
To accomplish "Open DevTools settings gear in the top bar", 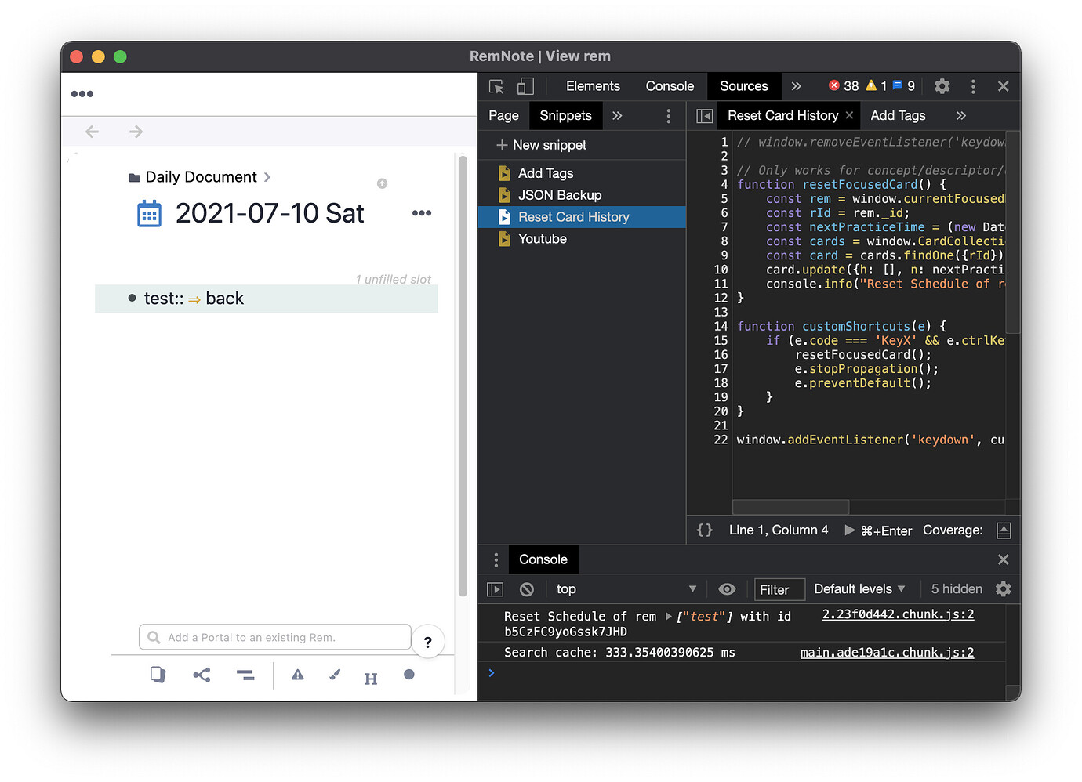I will click(x=942, y=86).
